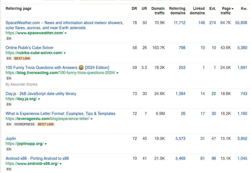Open 100 Funny Trivia Questions title link

click(57, 68)
